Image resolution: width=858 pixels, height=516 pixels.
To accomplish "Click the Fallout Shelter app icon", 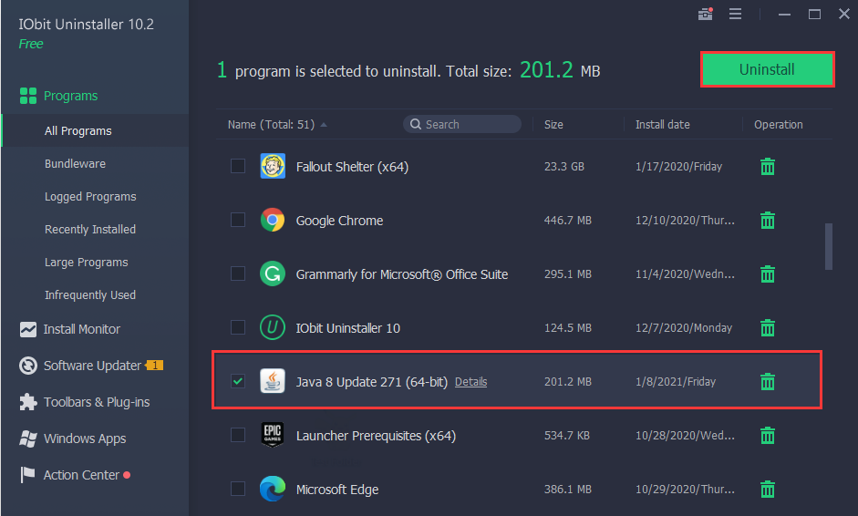I will pos(273,166).
